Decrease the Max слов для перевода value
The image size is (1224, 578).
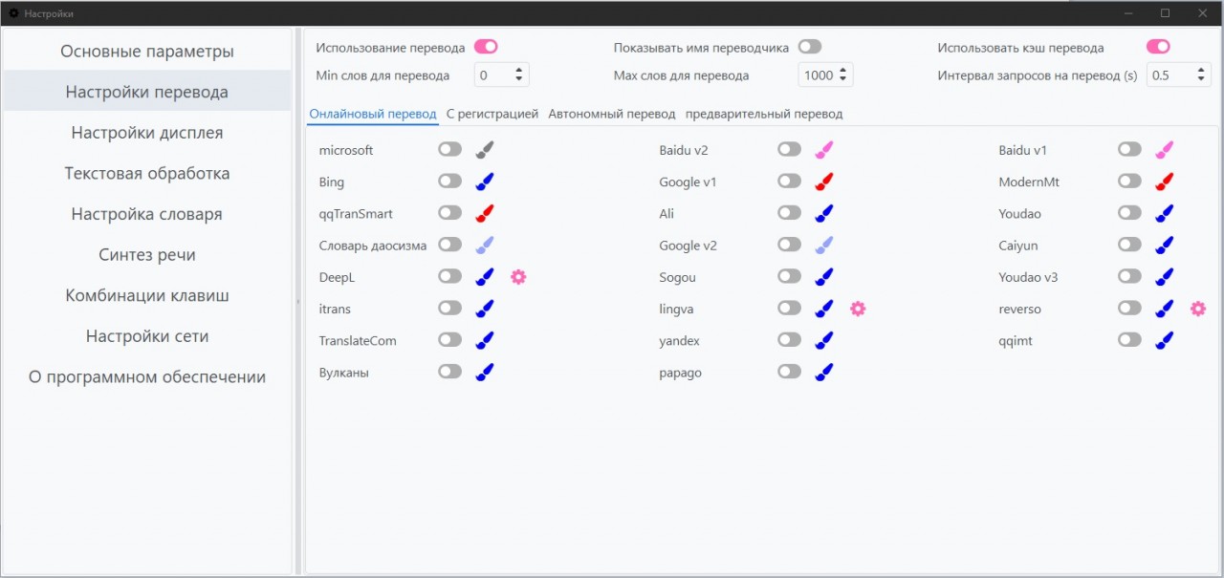[x=842, y=80]
